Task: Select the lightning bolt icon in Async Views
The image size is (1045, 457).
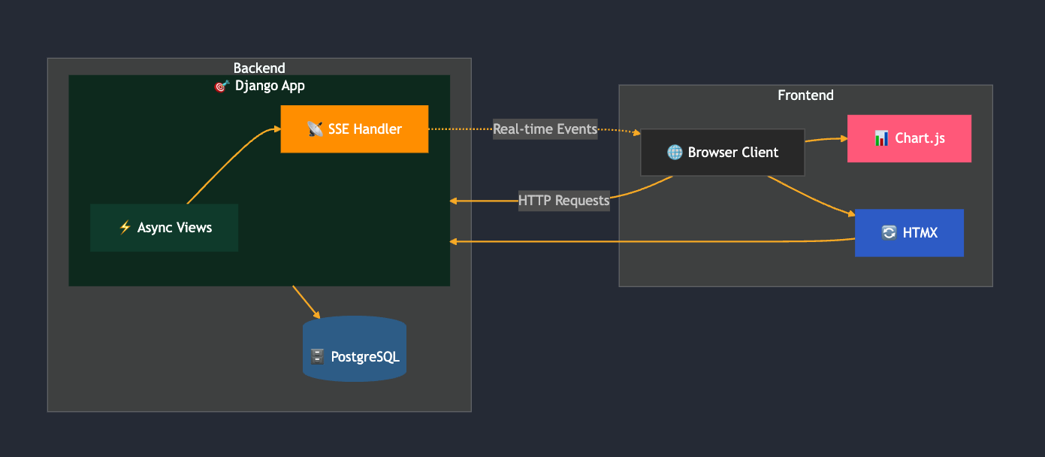Action: click(125, 227)
